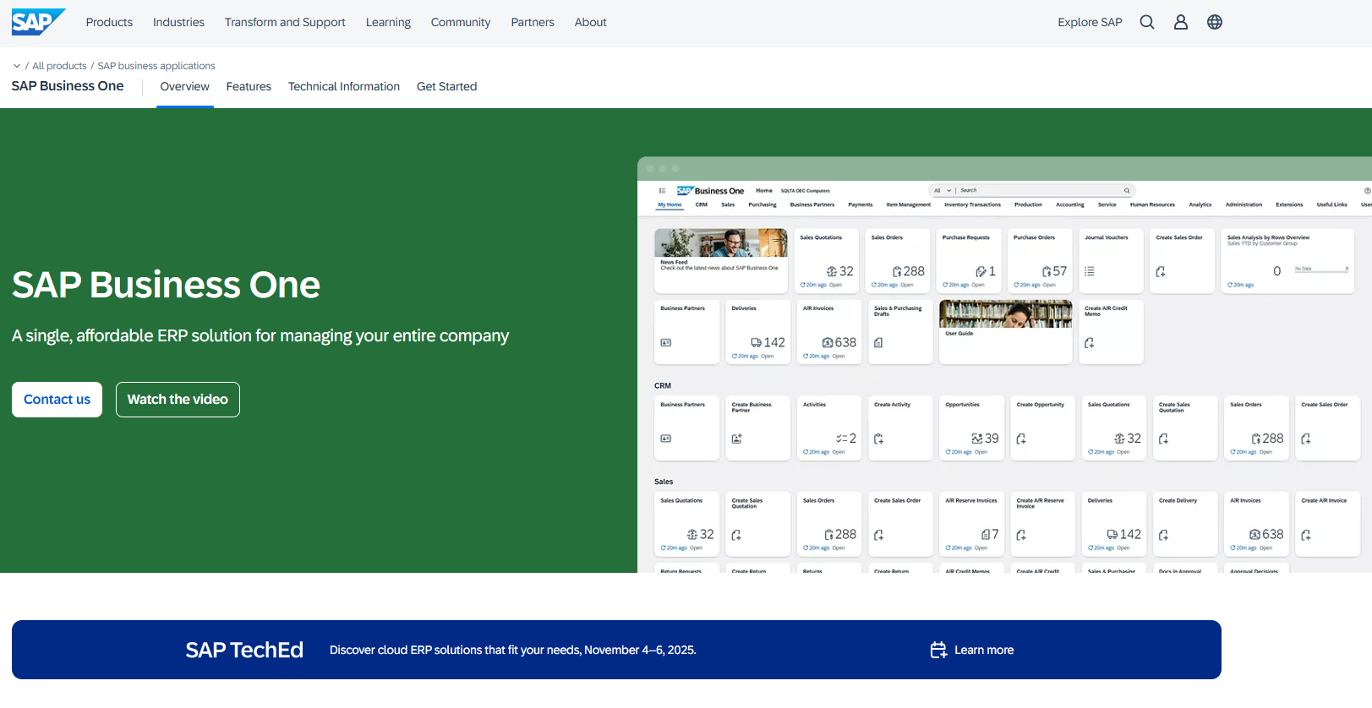Go to SAP business applications breadcrumb
Image resolution: width=1372 pixels, height=708 pixels.
pos(156,66)
